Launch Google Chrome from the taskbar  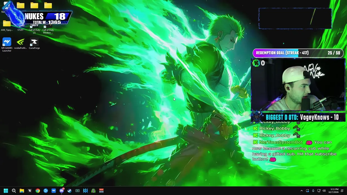tap(38, 191)
